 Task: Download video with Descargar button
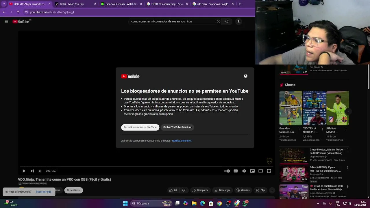coord(222,190)
